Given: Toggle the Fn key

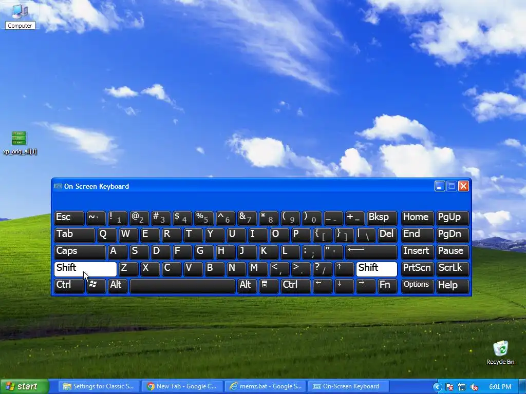Looking at the screenshot, I should coord(387,286).
